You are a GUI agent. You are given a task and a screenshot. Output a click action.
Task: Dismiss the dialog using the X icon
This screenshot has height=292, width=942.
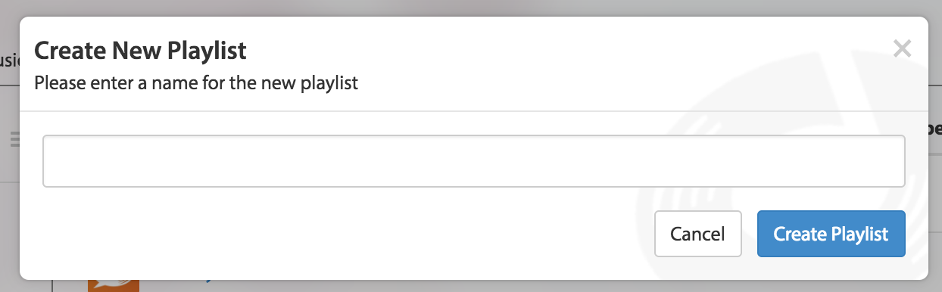(901, 50)
